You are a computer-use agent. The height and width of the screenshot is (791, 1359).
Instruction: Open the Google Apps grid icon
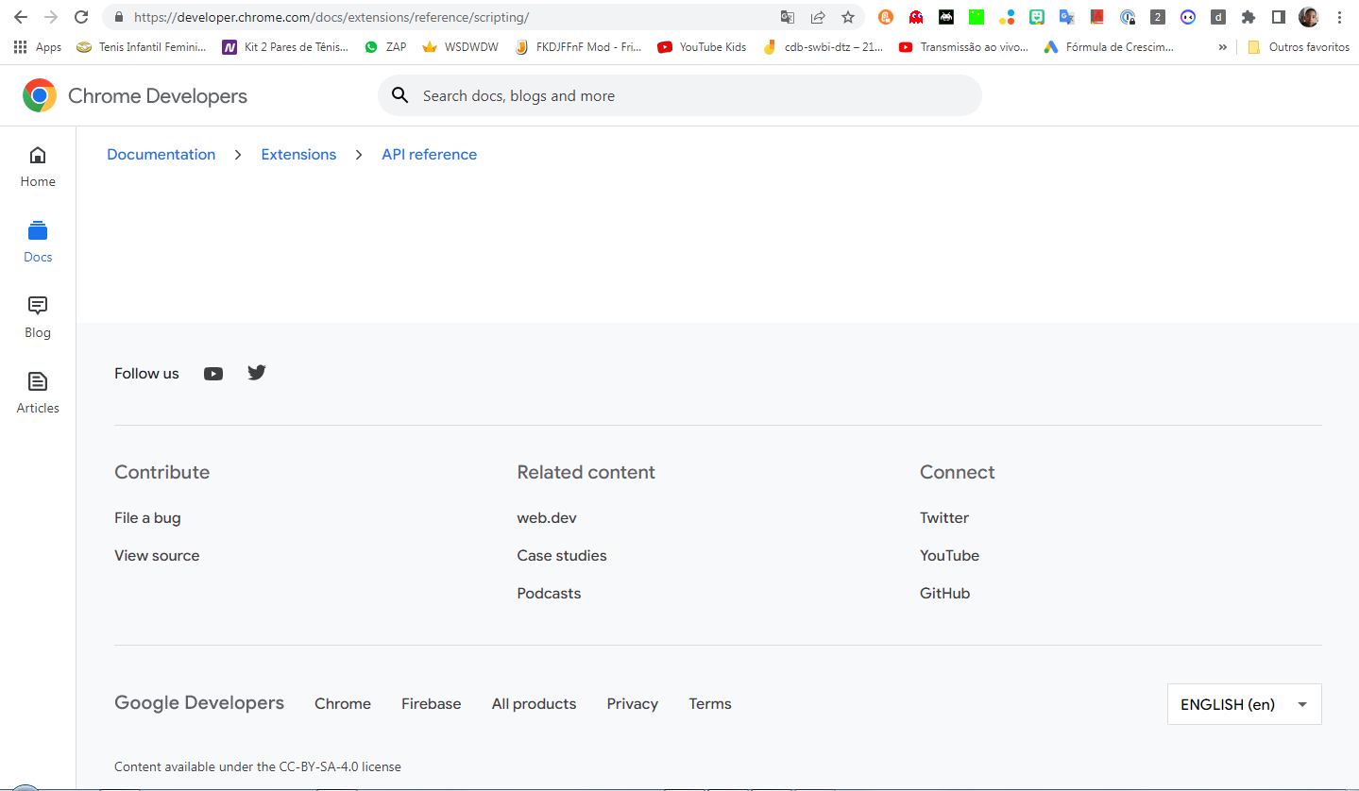point(20,46)
